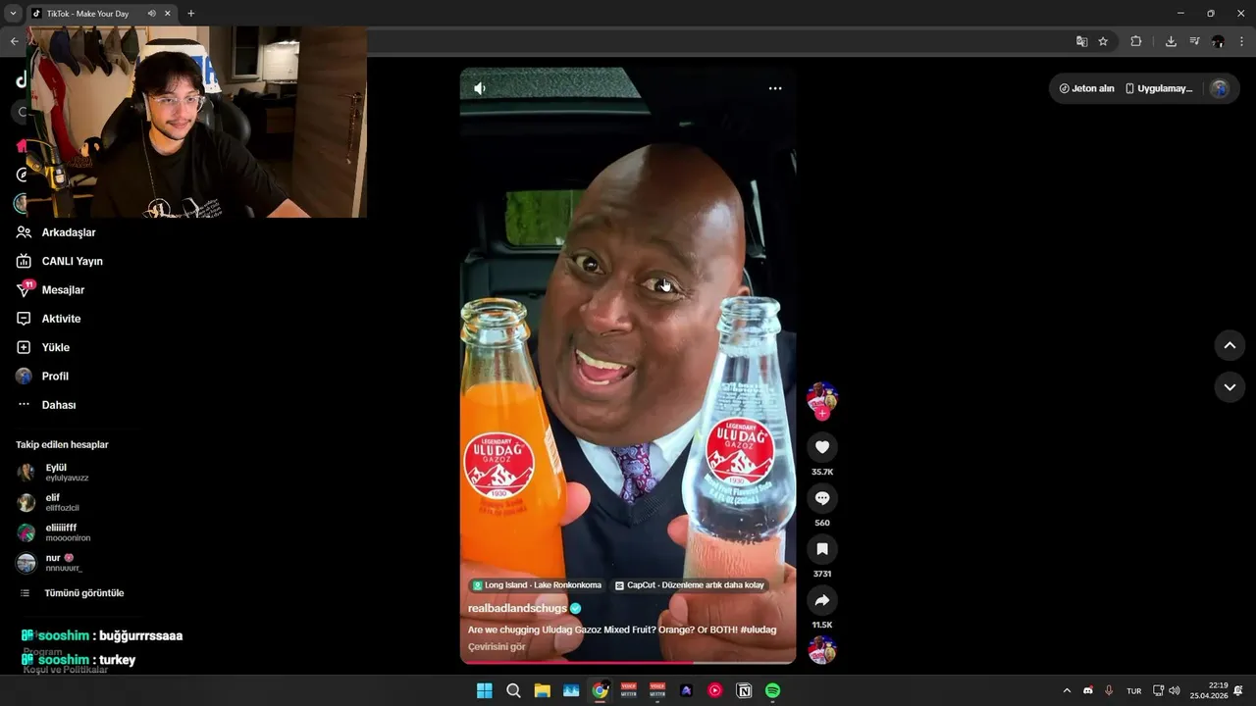Open the CapCut editing tag
This screenshot has width=1256, height=706.
click(690, 585)
